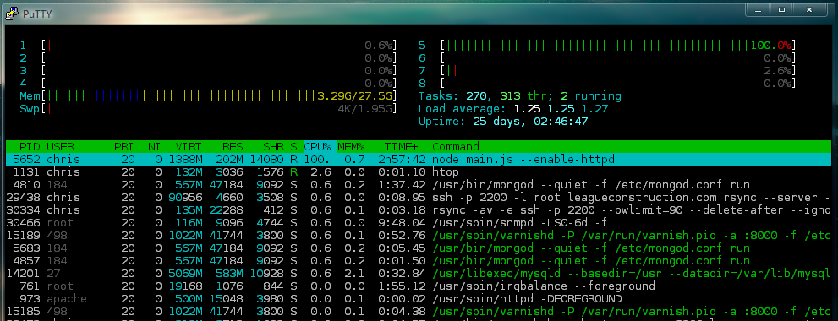Sort by the VIRT column header
The height and width of the screenshot is (321, 838).
tap(189, 146)
